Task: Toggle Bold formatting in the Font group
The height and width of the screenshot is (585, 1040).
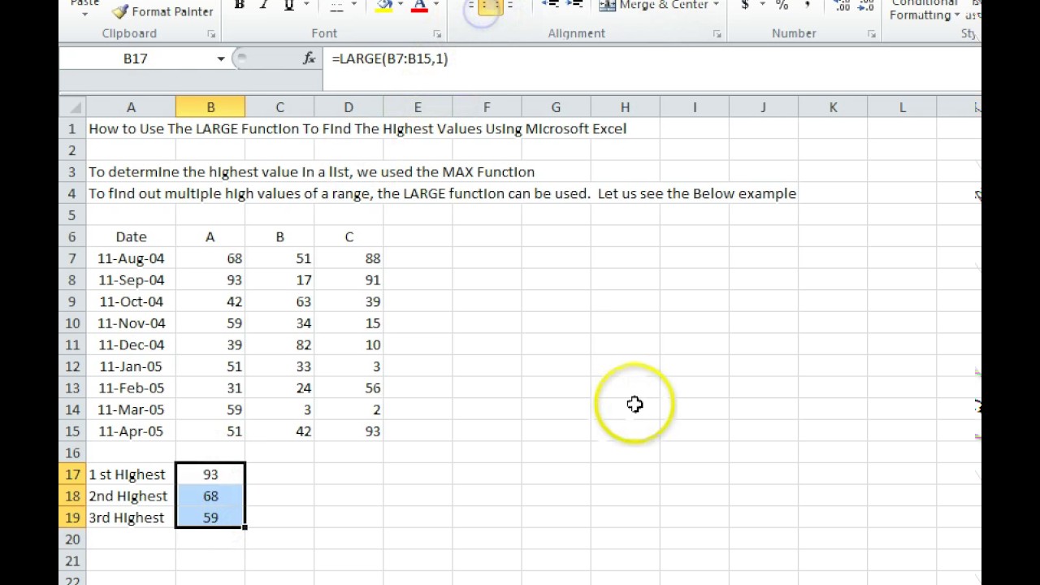Action: pos(239,6)
